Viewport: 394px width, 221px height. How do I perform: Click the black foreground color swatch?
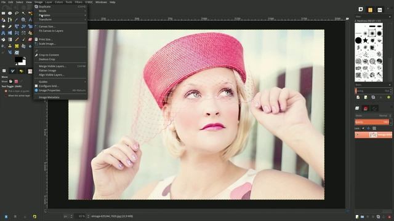[x=18, y=60]
